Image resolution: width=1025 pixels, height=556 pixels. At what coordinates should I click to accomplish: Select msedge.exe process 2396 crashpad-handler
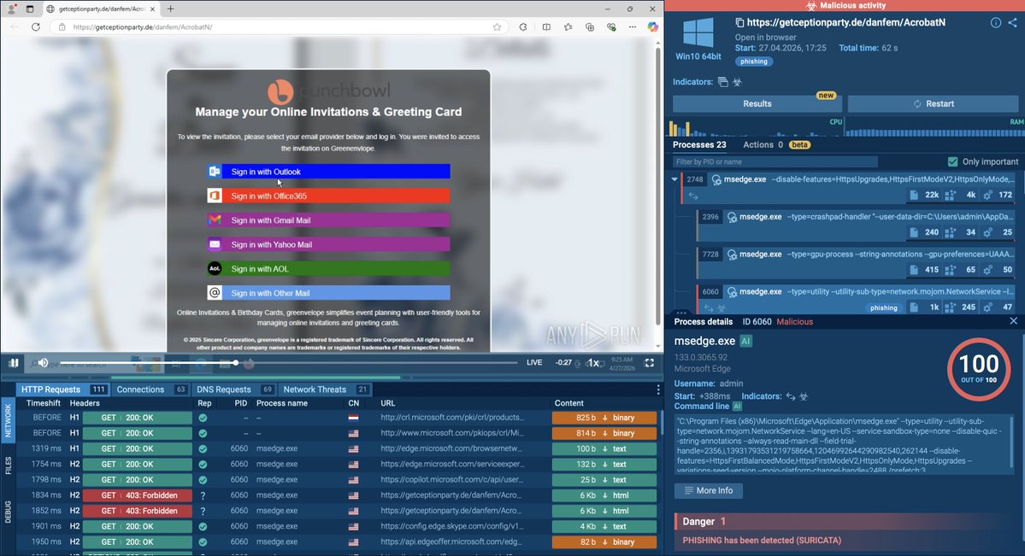pyautogui.click(x=856, y=224)
